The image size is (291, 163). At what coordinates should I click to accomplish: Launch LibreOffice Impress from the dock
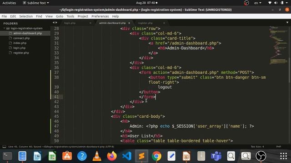tap(186, 156)
